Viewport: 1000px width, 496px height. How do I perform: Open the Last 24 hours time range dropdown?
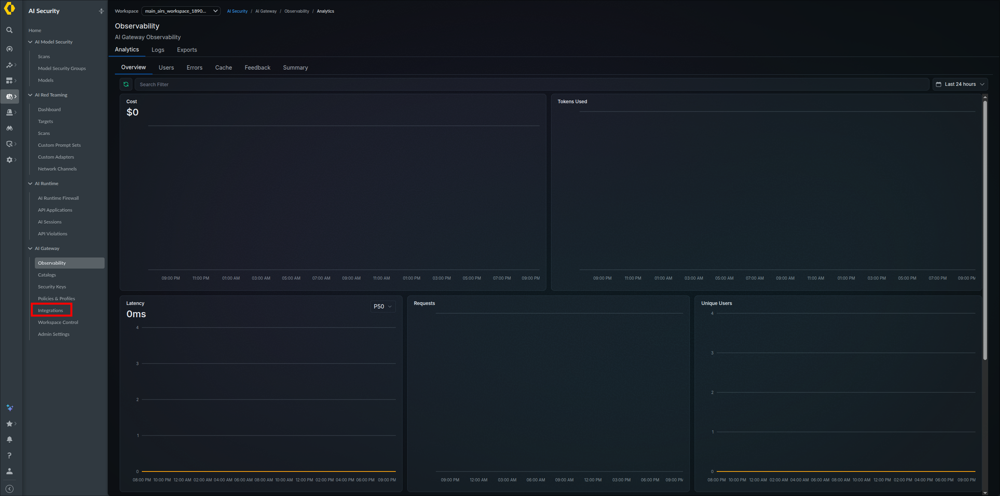[960, 84]
